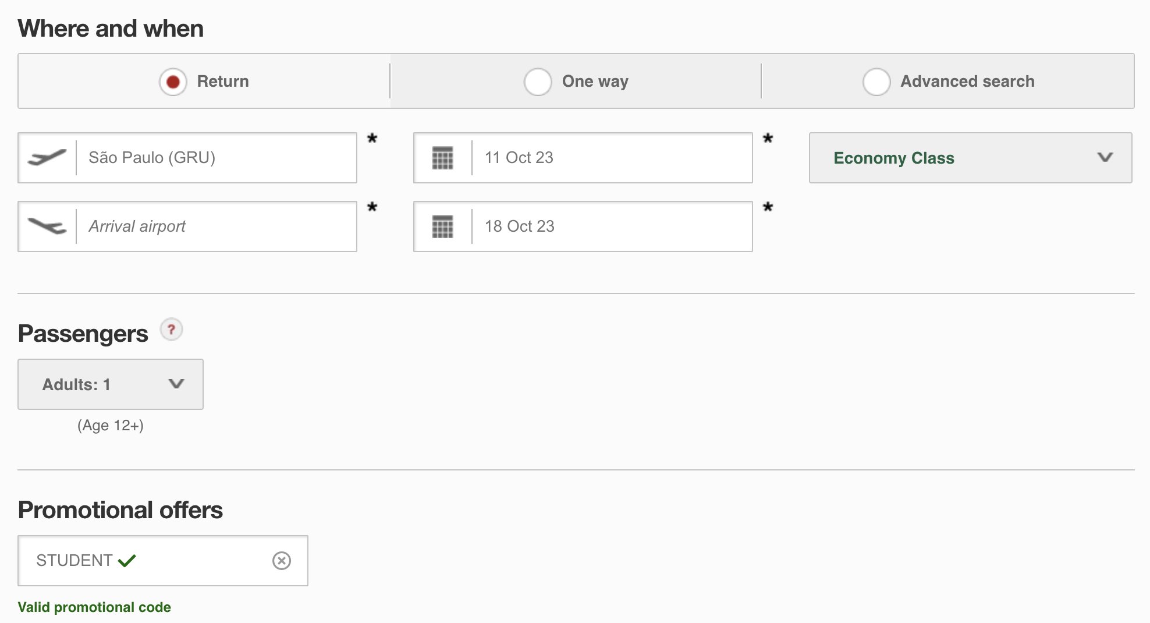The height and width of the screenshot is (623, 1150).
Task: Edit the São Paulo (GRU) departure field
Action: [x=187, y=158]
